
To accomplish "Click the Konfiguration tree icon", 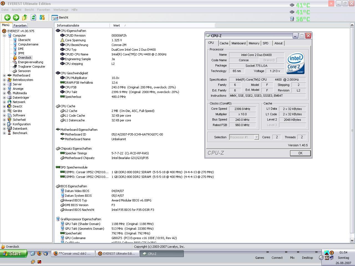I will tap(9, 124).
